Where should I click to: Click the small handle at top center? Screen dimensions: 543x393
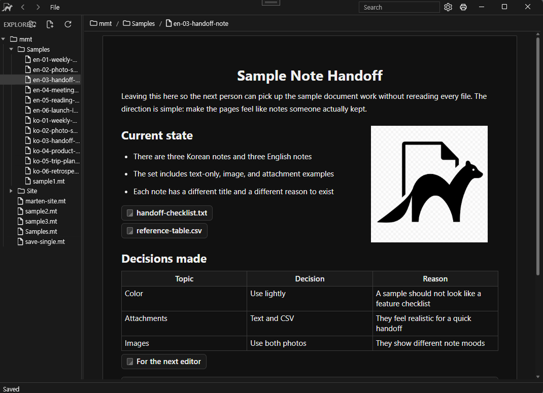click(271, 3)
